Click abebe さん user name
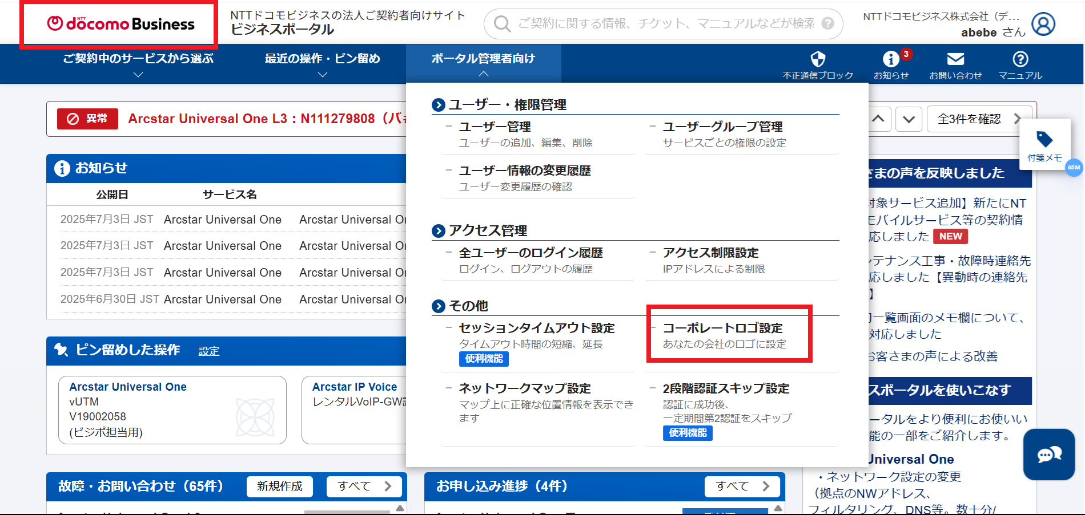The image size is (1085, 515). (993, 33)
